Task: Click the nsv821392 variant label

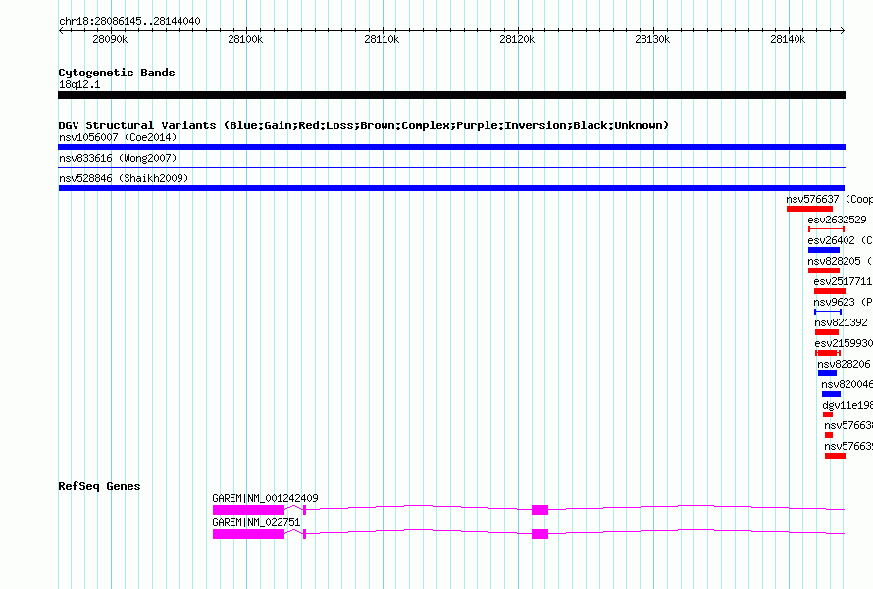Action: 841,322
